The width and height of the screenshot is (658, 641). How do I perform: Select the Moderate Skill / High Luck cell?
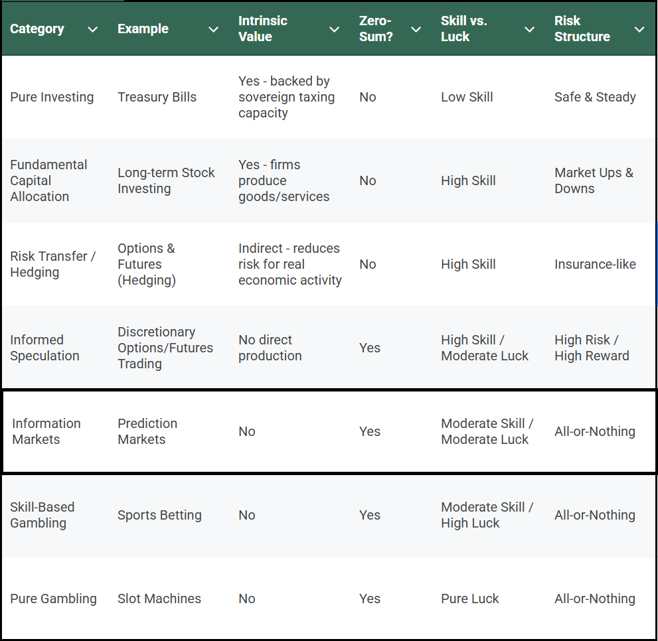click(x=487, y=515)
